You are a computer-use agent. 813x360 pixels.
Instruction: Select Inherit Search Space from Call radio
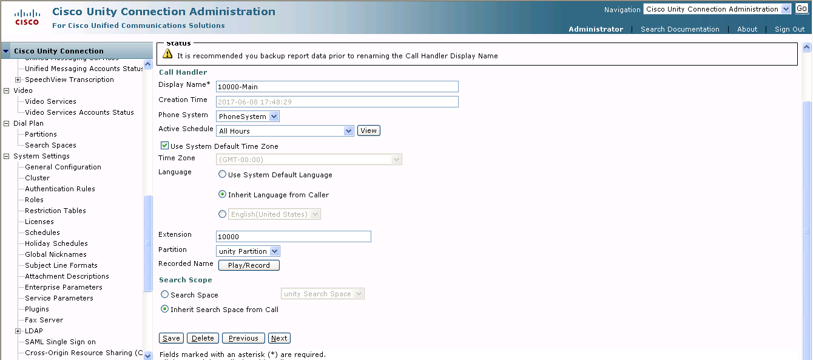click(x=164, y=309)
